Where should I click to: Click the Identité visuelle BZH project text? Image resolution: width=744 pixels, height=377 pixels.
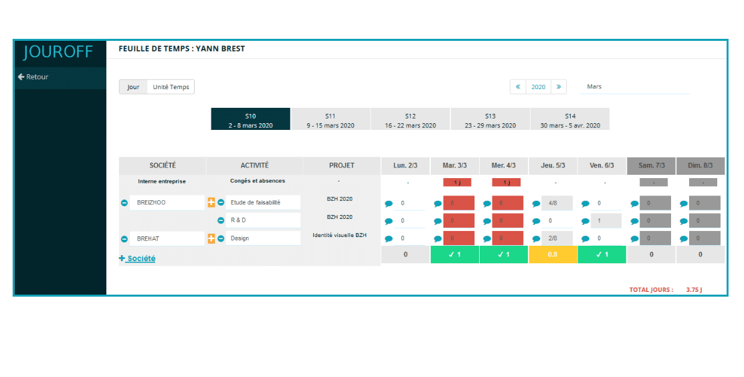340,235
